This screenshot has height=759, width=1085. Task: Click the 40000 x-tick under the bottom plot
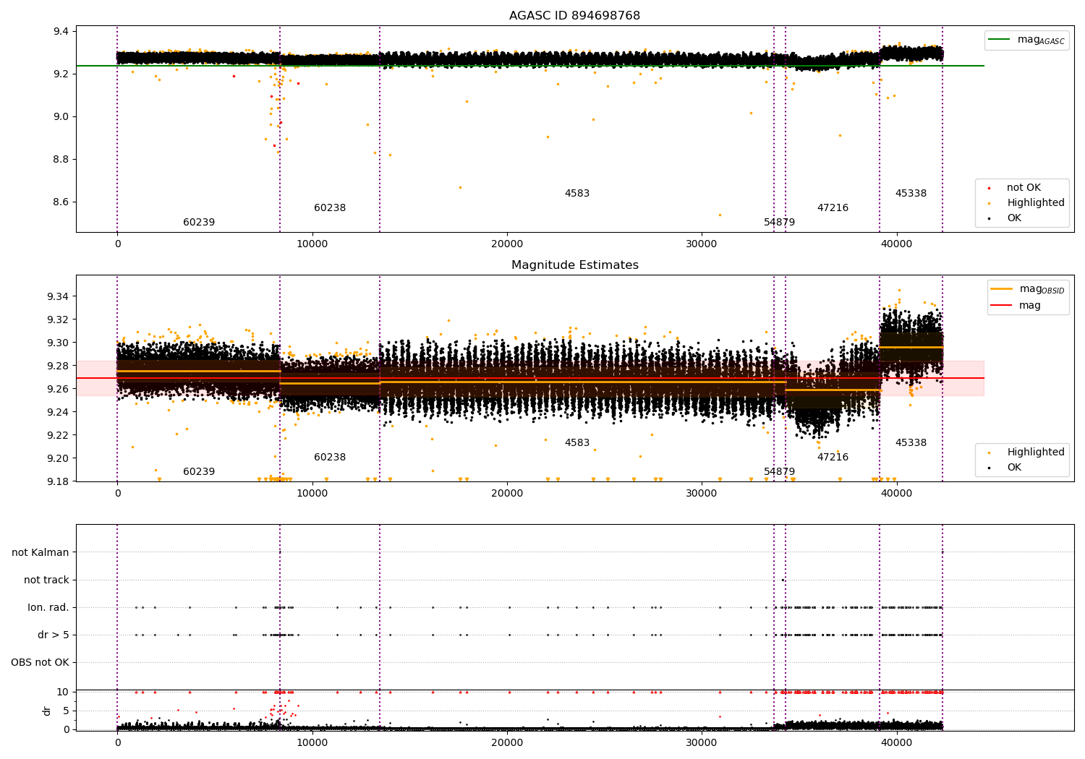pos(897,742)
